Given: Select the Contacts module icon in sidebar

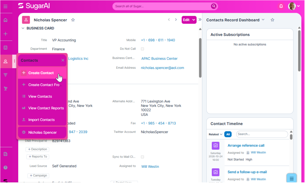Looking at the screenshot, I should [5, 62].
